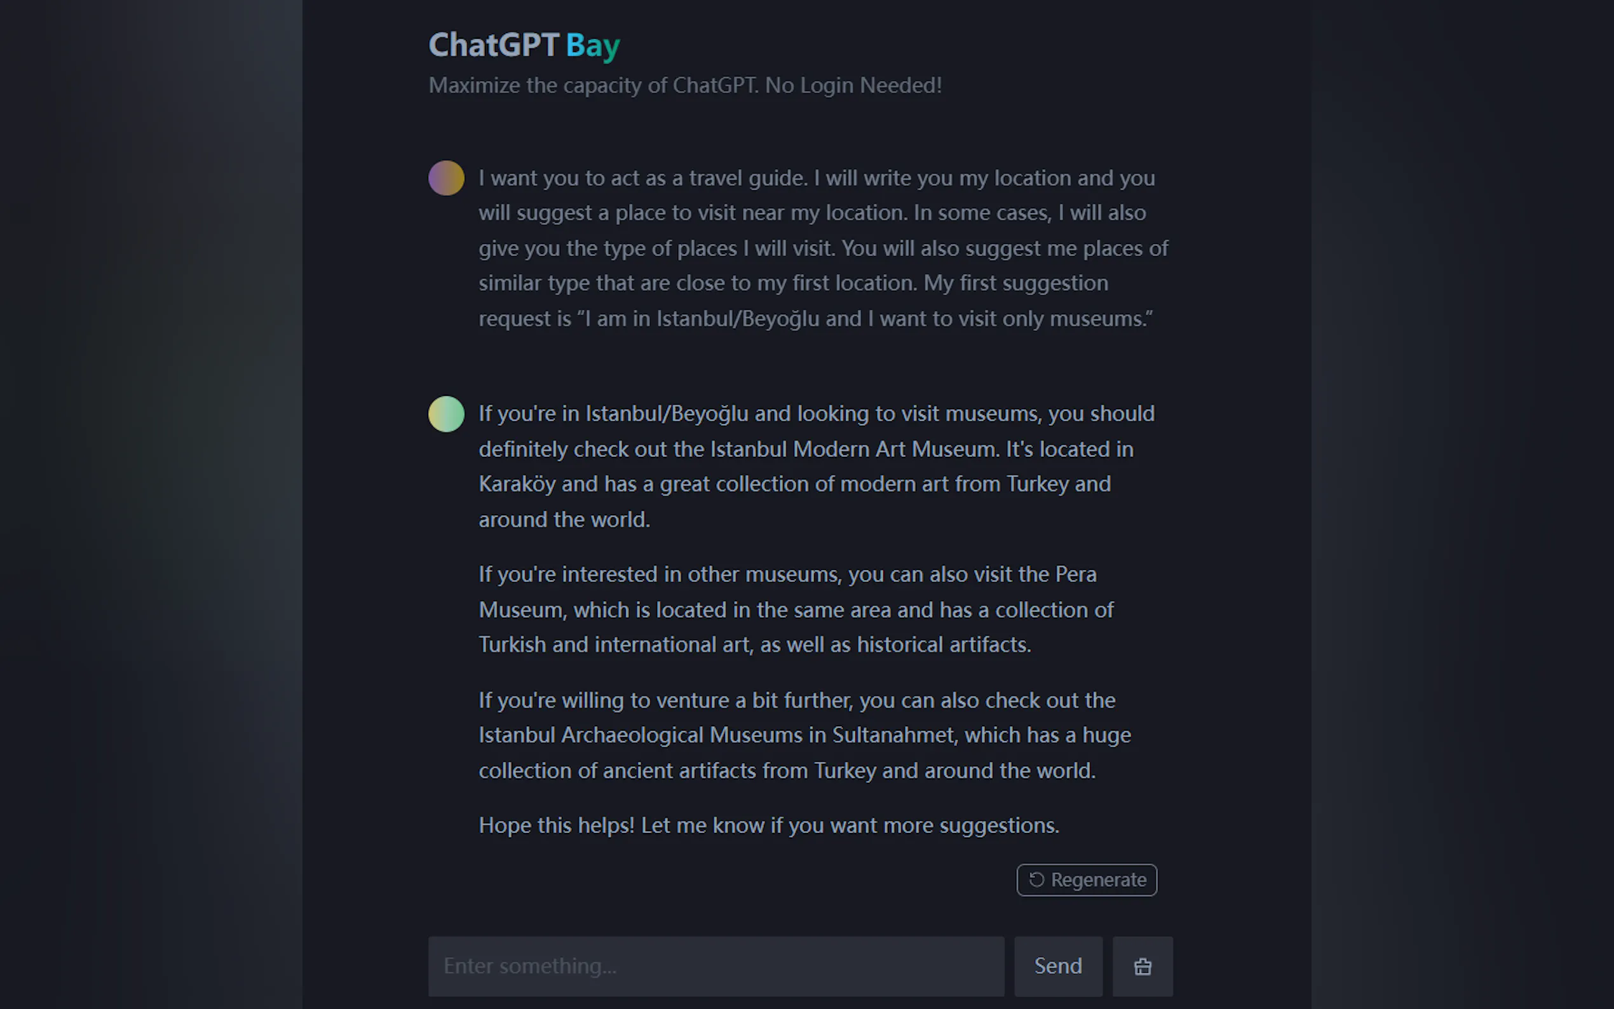Click "historical artifacts" in the Pera paragraph

[x=944, y=645]
